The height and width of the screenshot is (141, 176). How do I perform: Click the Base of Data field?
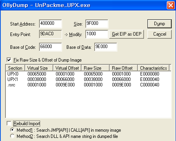tap(106, 47)
